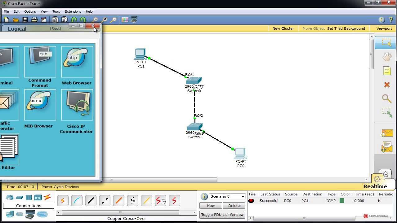This screenshot has height=223, width=397.
Task: Redo with the right green arrow
Action: pyautogui.click(x=83, y=20)
